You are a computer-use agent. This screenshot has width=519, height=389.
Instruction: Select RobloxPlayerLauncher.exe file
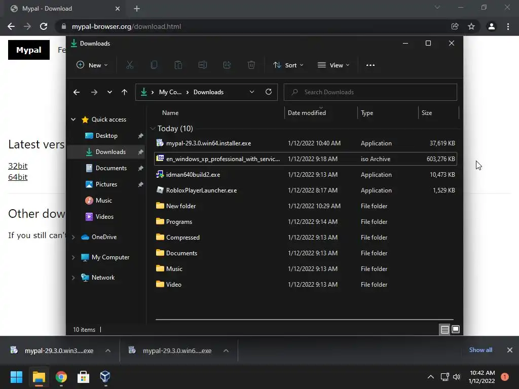pyautogui.click(x=306, y=190)
